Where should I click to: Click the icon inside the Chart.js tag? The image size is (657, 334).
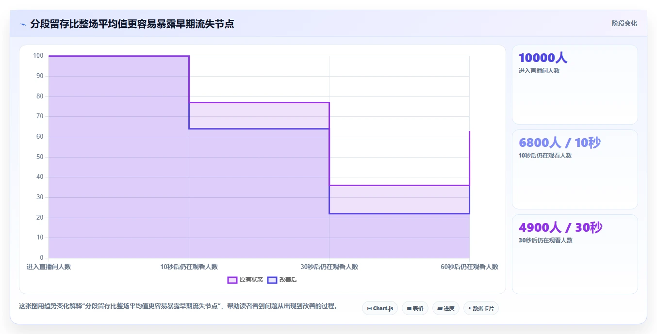(x=369, y=308)
